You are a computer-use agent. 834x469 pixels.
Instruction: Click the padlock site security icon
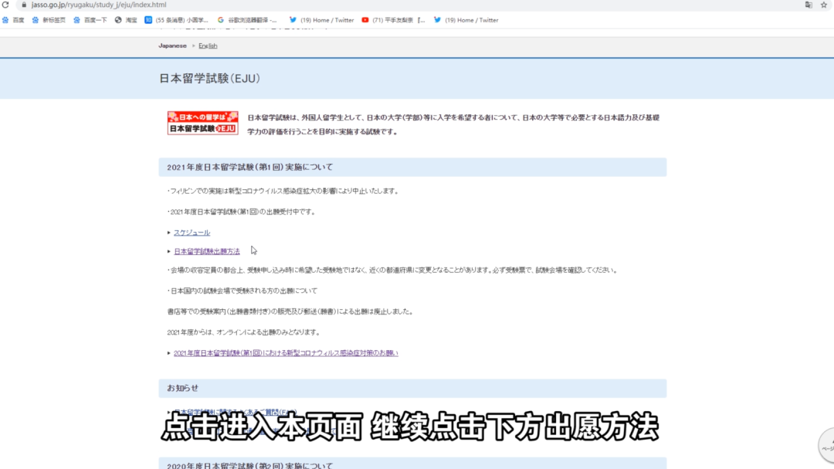click(x=24, y=5)
